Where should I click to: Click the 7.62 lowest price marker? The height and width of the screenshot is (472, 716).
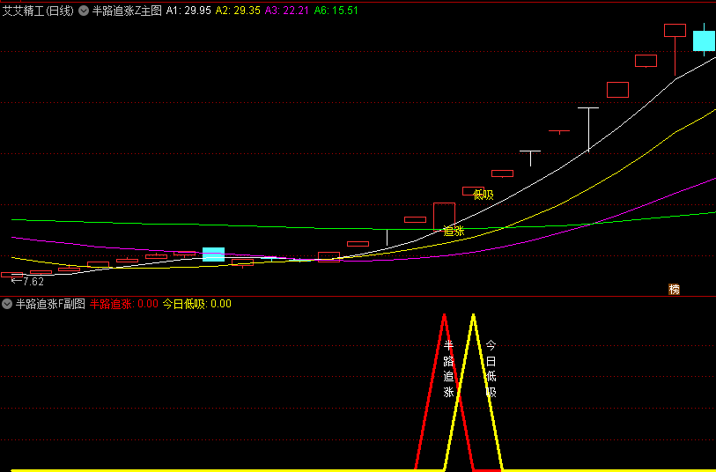tap(27, 282)
